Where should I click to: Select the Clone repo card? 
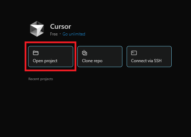coord(100,57)
